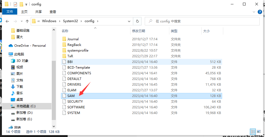This screenshot has height=137, width=265.
Task: Go up one folder level arrow
Action: pos(27,21)
